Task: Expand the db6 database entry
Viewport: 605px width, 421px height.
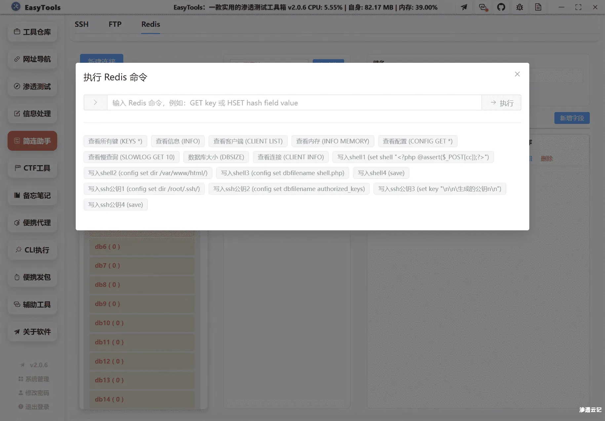Action: pos(142,246)
